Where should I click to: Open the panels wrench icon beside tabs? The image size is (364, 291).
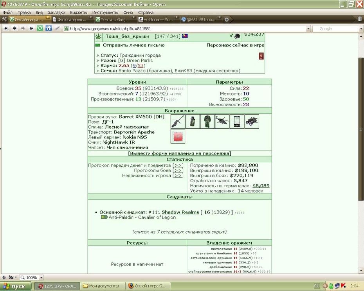(4, 19)
